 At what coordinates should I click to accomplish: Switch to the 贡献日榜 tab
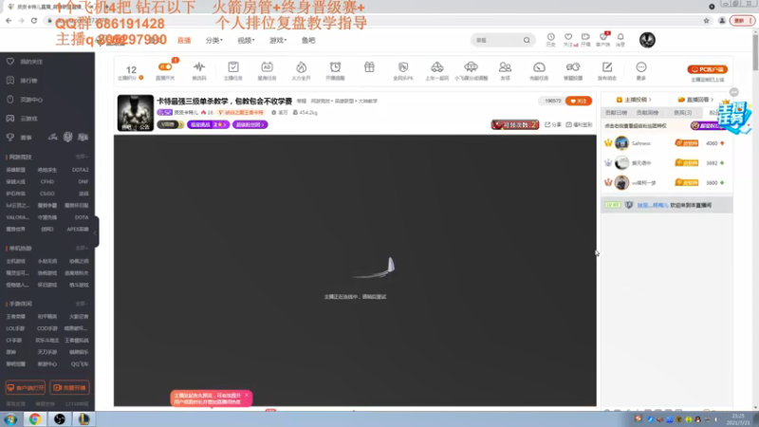pyautogui.click(x=616, y=113)
